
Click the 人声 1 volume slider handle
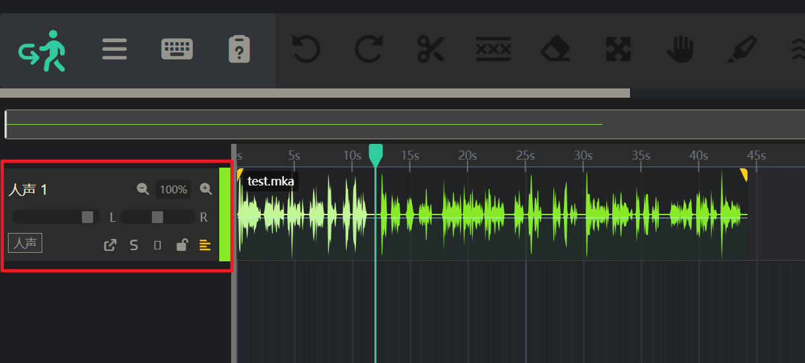[87, 217]
